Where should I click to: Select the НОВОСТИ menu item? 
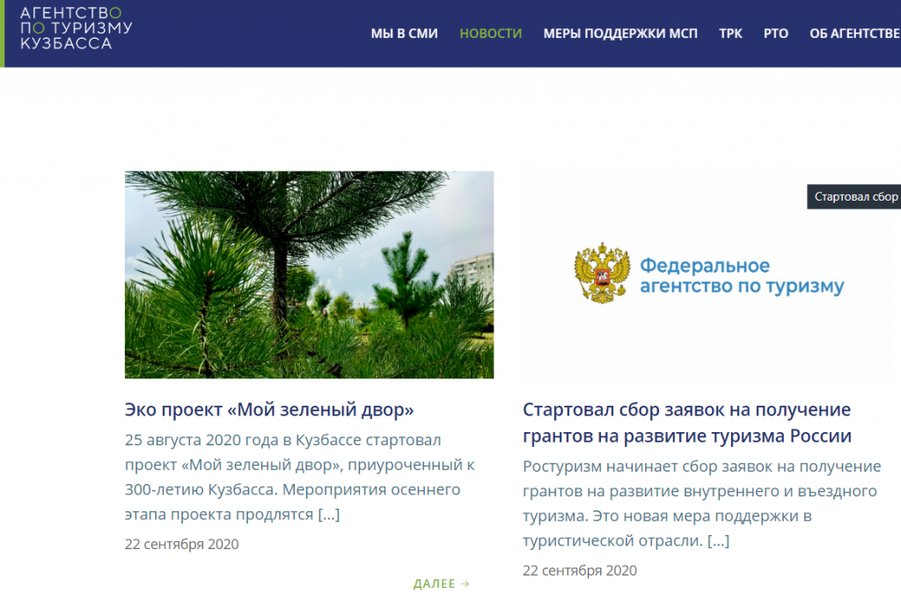(491, 34)
